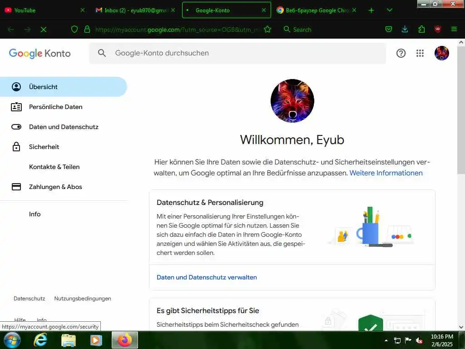This screenshot has width=465, height=349.
Task: Close the Gmail Inbox tab
Action: 173,10
